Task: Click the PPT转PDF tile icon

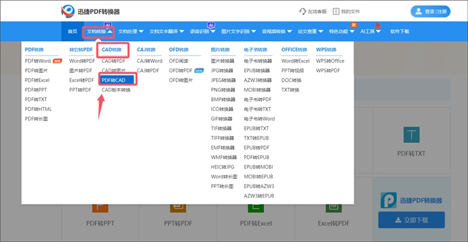Action: coord(178,208)
